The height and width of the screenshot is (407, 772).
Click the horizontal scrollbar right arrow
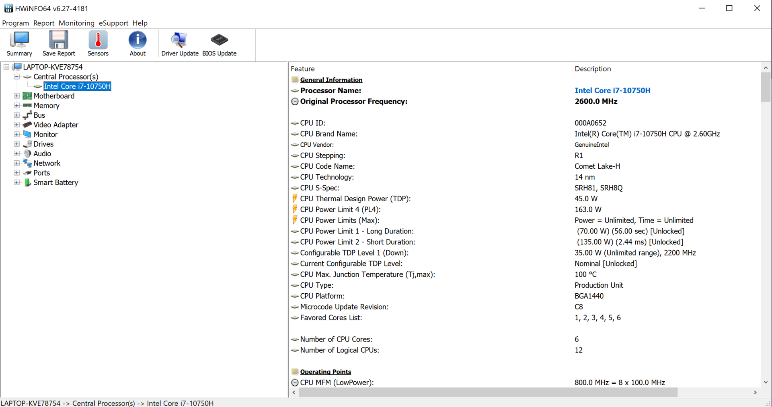pyautogui.click(x=755, y=392)
